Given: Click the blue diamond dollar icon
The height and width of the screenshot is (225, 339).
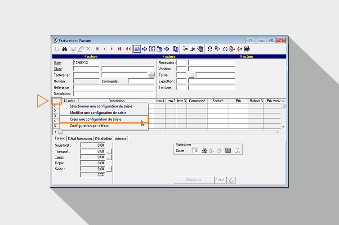Looking at the screenshot, I should tap(167, 49).
